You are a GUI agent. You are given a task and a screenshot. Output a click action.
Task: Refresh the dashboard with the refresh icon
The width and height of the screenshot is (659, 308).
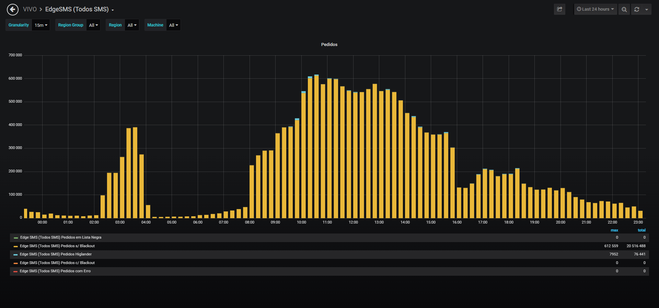pos(637,9)
